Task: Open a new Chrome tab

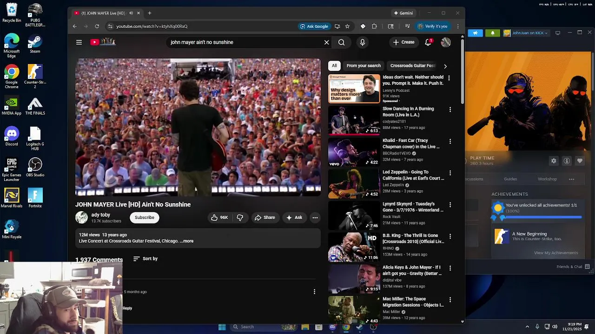Action: tap(149, 13)
